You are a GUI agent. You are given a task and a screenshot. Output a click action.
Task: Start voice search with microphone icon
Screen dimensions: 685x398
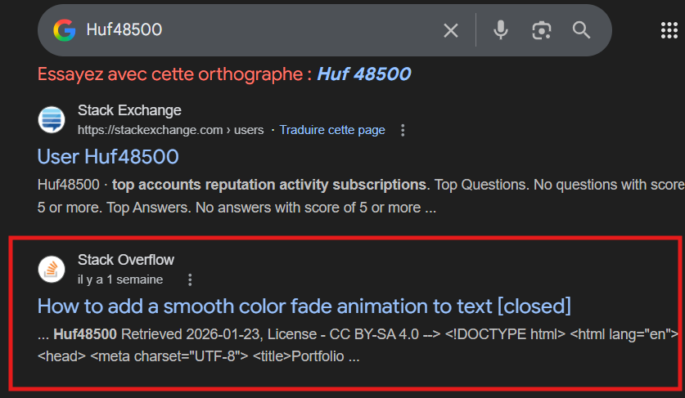501,30
